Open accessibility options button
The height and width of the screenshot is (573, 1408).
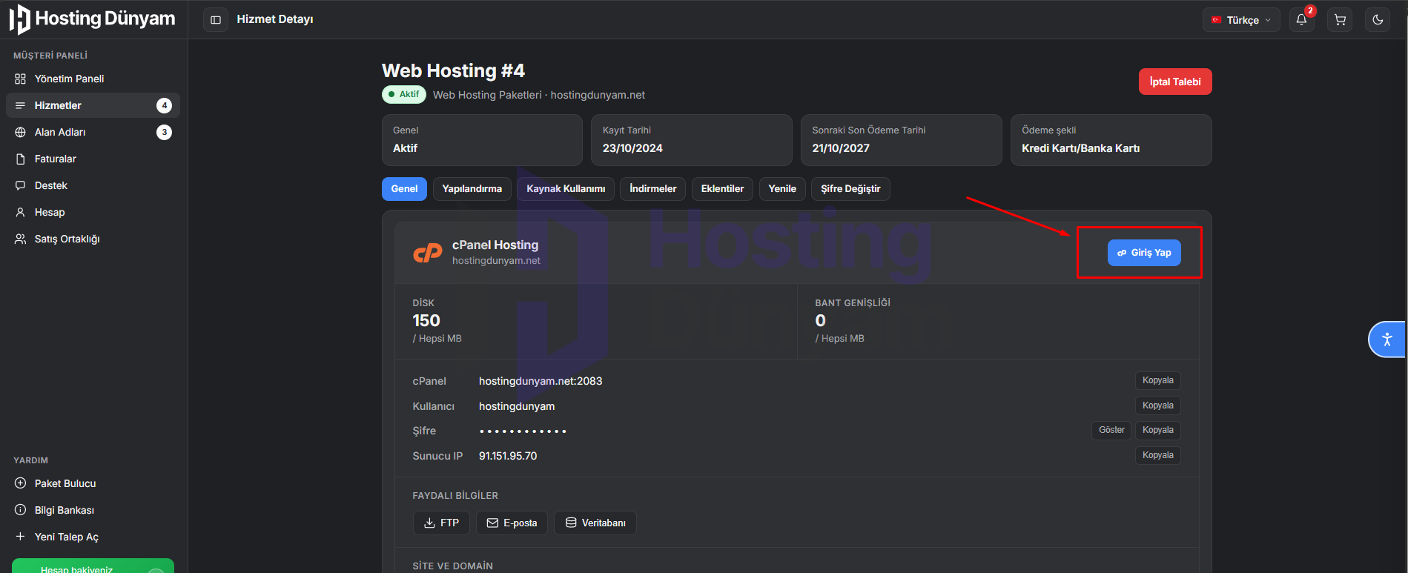pyautogui.click(x=1387, y=340)
